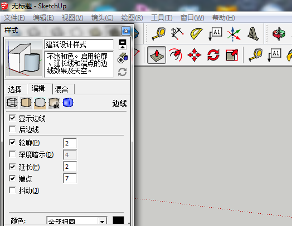Open Background settings icon
Image resolution: width=292 pixels, height=226 pixels.
point(40,103)
